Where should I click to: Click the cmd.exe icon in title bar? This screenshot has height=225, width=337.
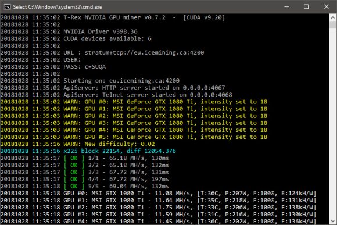click(8, 7)
